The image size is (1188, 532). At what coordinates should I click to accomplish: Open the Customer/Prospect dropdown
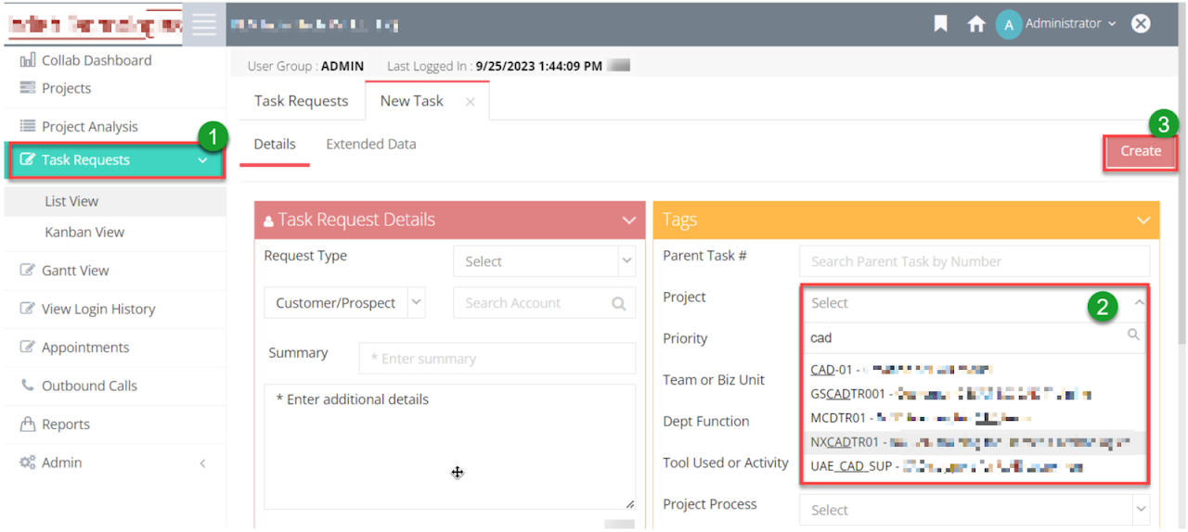click(x=343, y=303)
